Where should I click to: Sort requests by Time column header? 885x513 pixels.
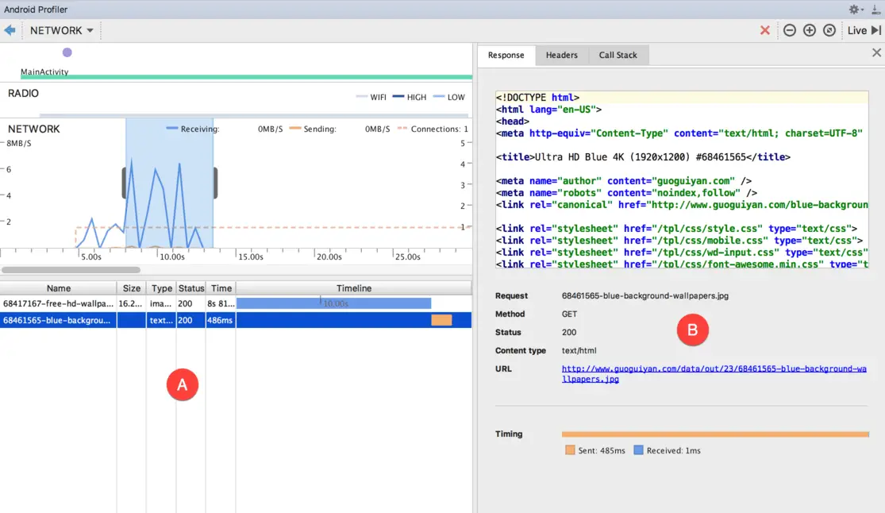(221, 288)
